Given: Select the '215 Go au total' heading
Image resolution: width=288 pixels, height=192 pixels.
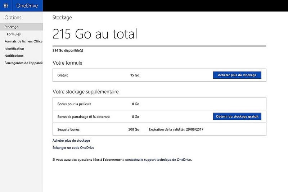Looking at the screenshot, I should (x=95, y=34).
